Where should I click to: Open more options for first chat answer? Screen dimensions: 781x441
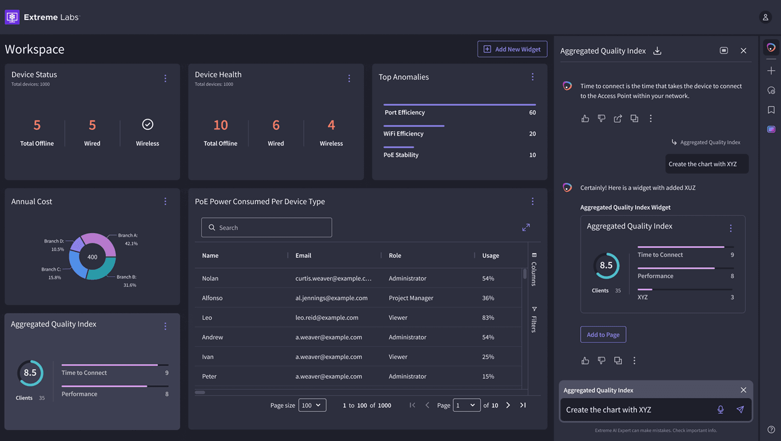point(651,119)
